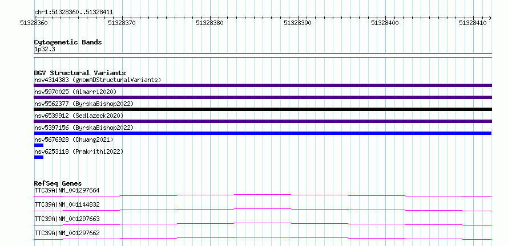The height and width of the screenshot is (246, 508).
Task: Click ruler position 51328380
Action: pos(209,23)
